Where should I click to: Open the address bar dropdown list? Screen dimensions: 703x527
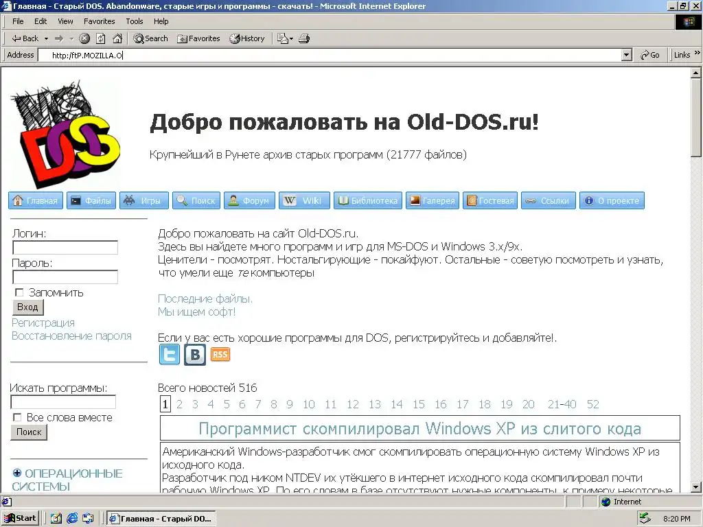627,55
